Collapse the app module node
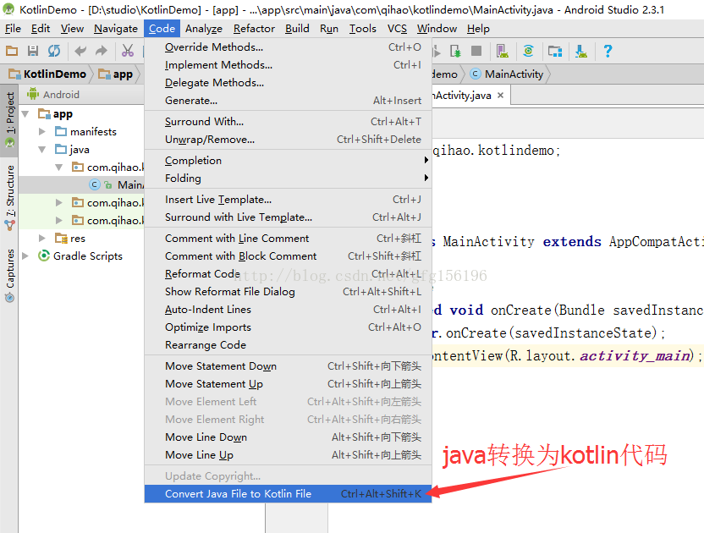The height and width of the screenshot is (533, 704). tap(25, 114)
